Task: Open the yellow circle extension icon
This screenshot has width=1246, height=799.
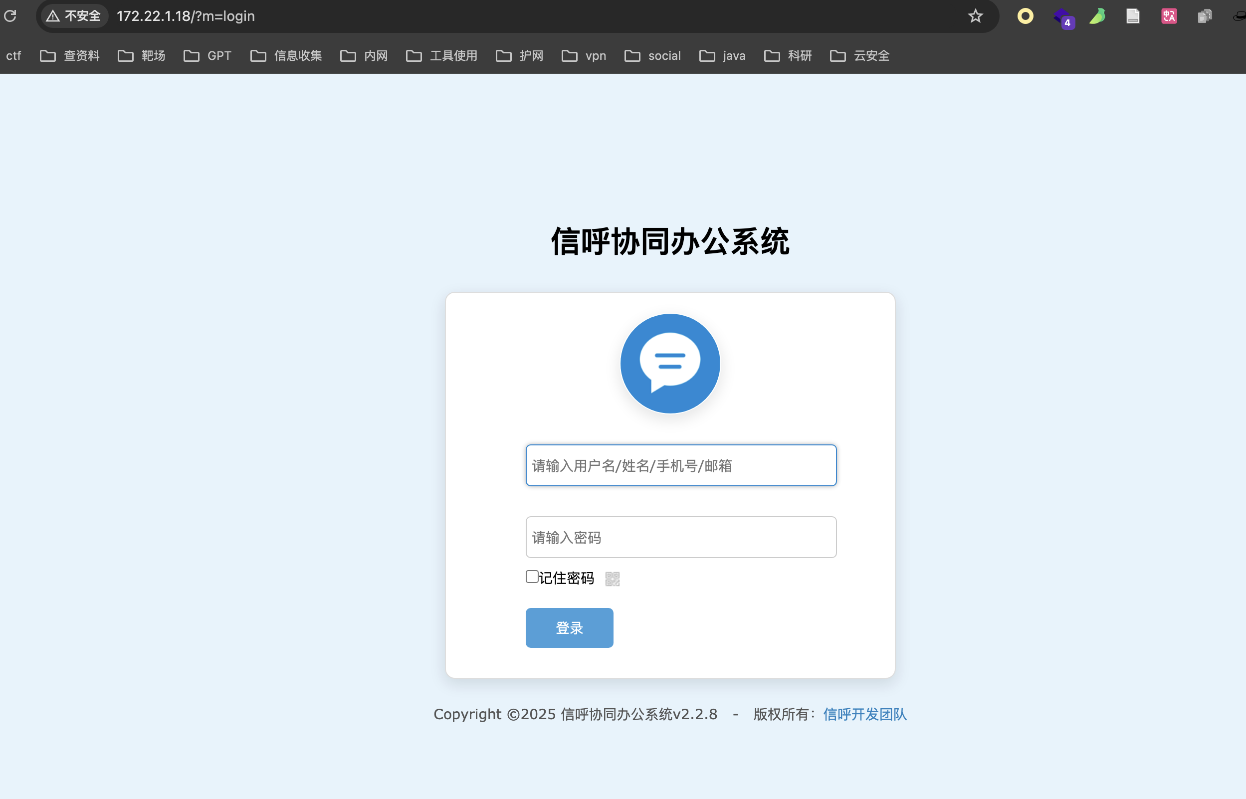Action: click(1025, 16)
